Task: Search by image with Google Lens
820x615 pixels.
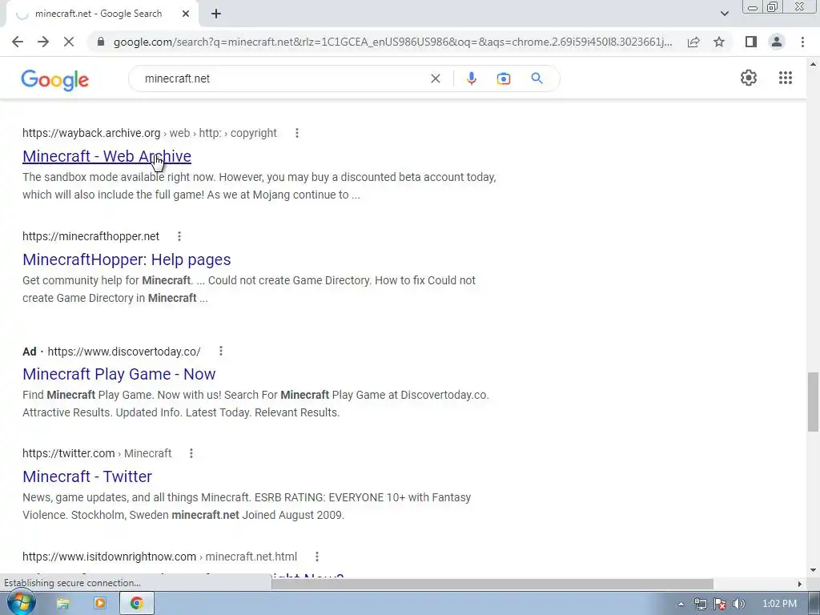Action: 504,79
